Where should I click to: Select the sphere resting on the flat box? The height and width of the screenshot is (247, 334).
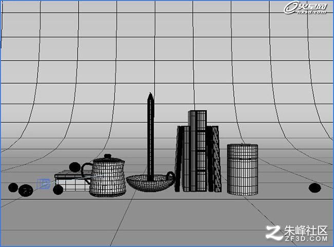pyautogui.click(x=75, y=167)
